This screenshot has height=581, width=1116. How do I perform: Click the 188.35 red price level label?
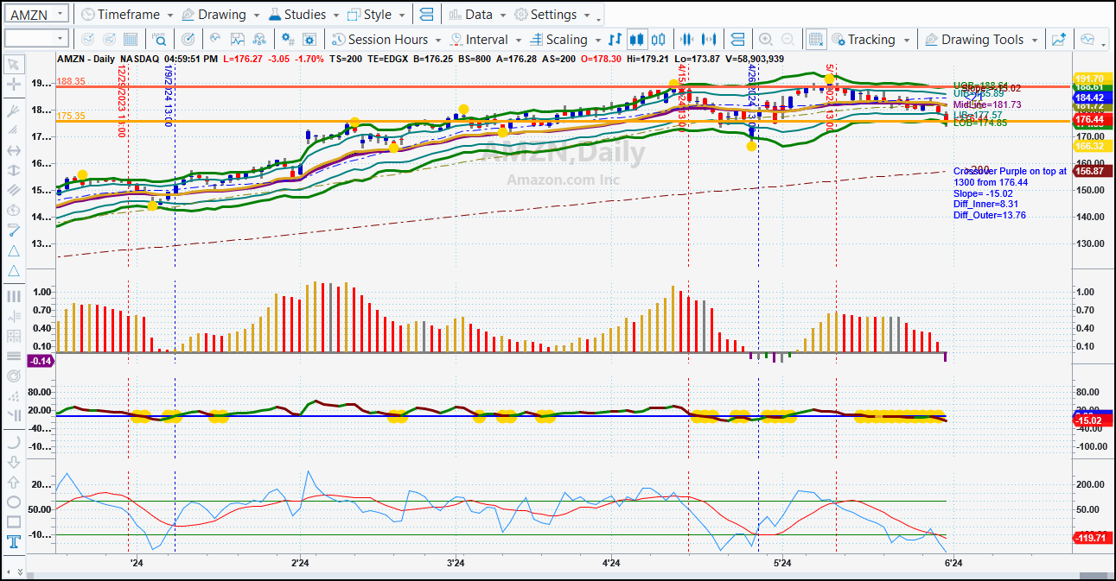click(71, 81)
